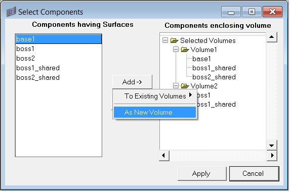Collapse the Volume1 tree node
Image resolution: width=290 pixels, height=192 pixels.
click(x=176, y=50)
